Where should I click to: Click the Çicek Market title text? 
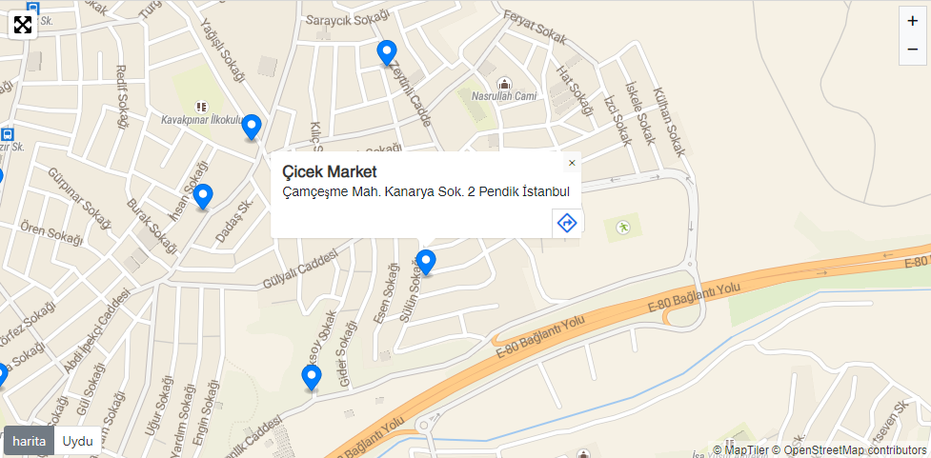click(330, 172)
